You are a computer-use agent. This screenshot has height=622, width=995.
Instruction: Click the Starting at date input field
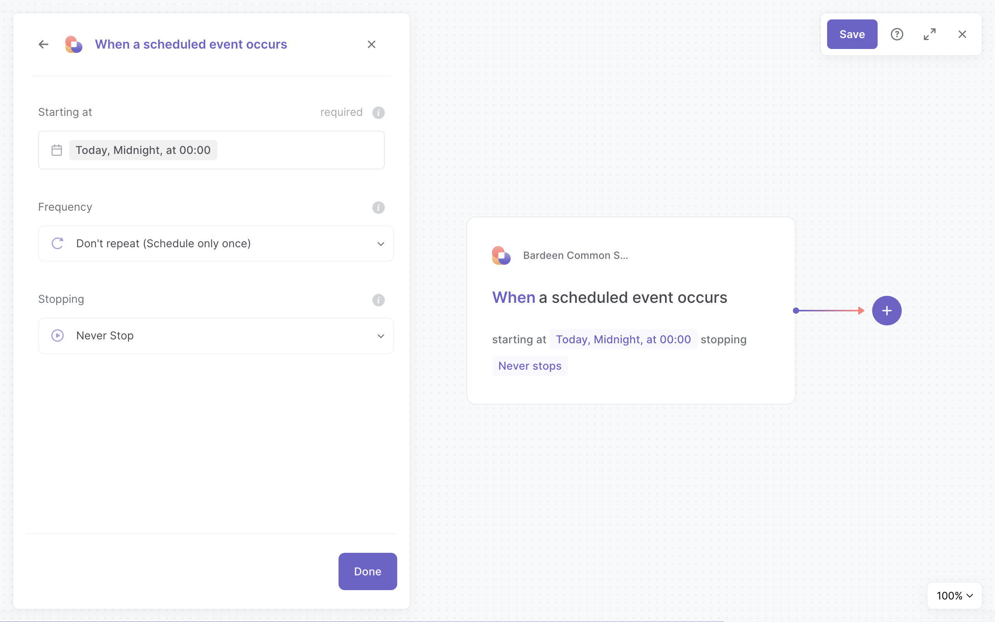coord(288,150)
